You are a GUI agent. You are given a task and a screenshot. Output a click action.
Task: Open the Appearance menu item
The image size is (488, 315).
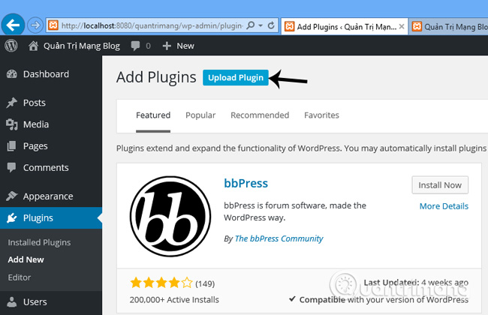pyautogui.click(x=48, y=196)
